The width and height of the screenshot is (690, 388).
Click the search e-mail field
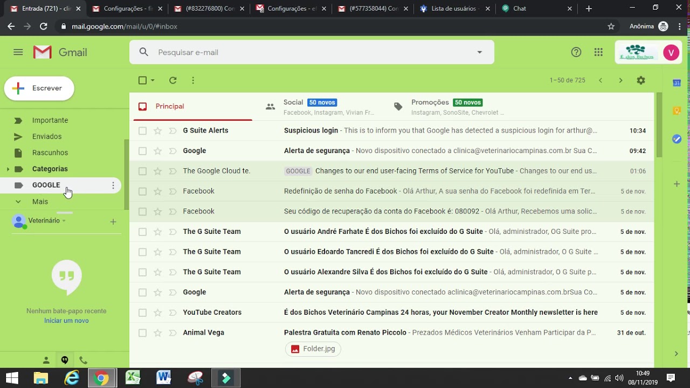[313, 52]
